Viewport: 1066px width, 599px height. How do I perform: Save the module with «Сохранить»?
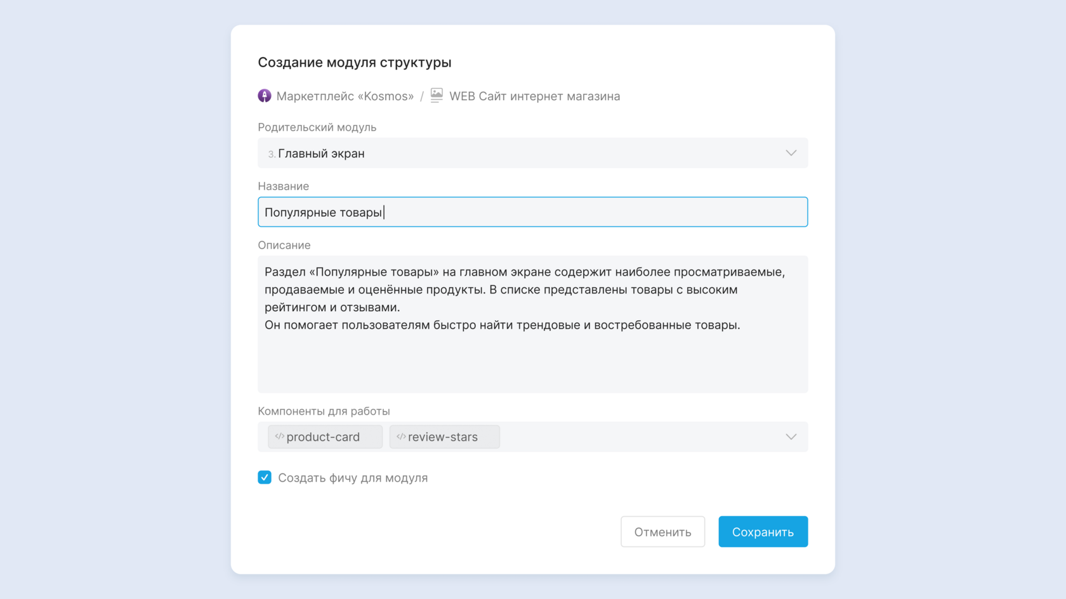coord(763,532)
